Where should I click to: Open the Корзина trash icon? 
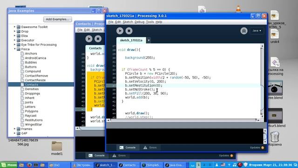pyautogui.click(x=275, y=139)
